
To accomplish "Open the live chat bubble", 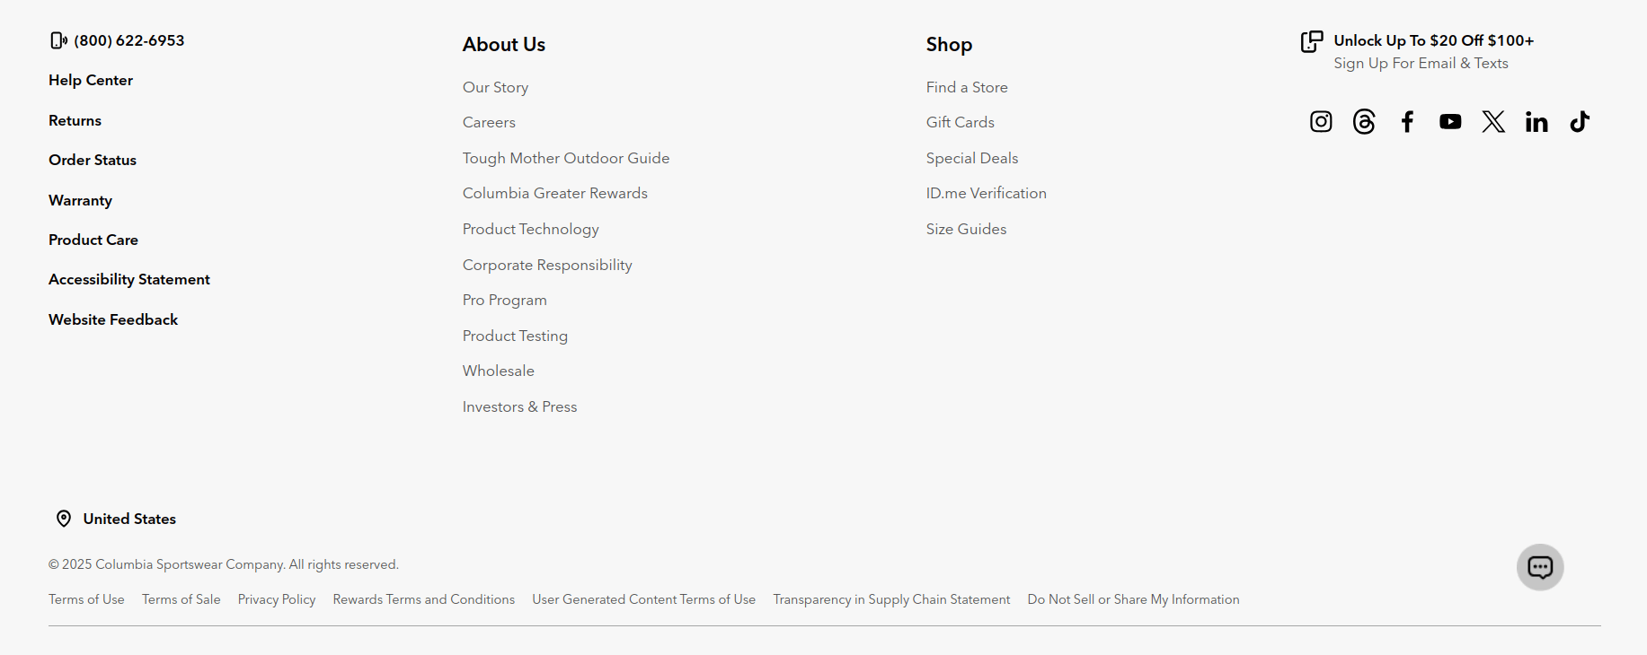I will coord(1540,567).
